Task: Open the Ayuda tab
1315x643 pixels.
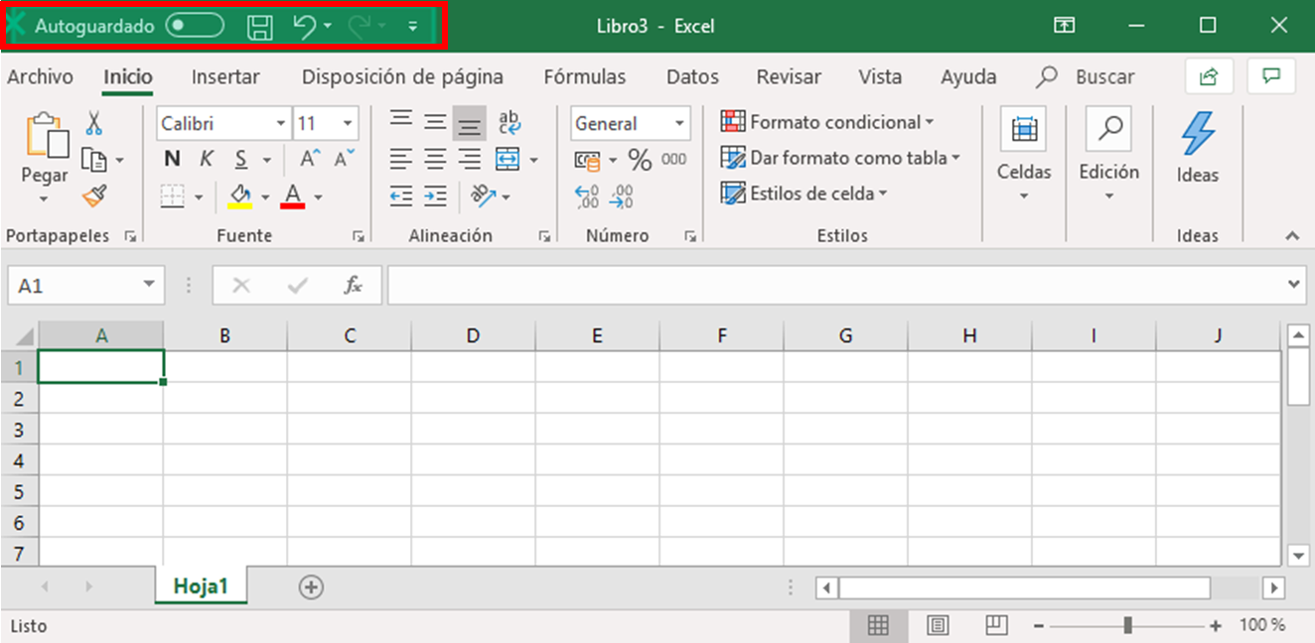Action: tap(968, 76)
